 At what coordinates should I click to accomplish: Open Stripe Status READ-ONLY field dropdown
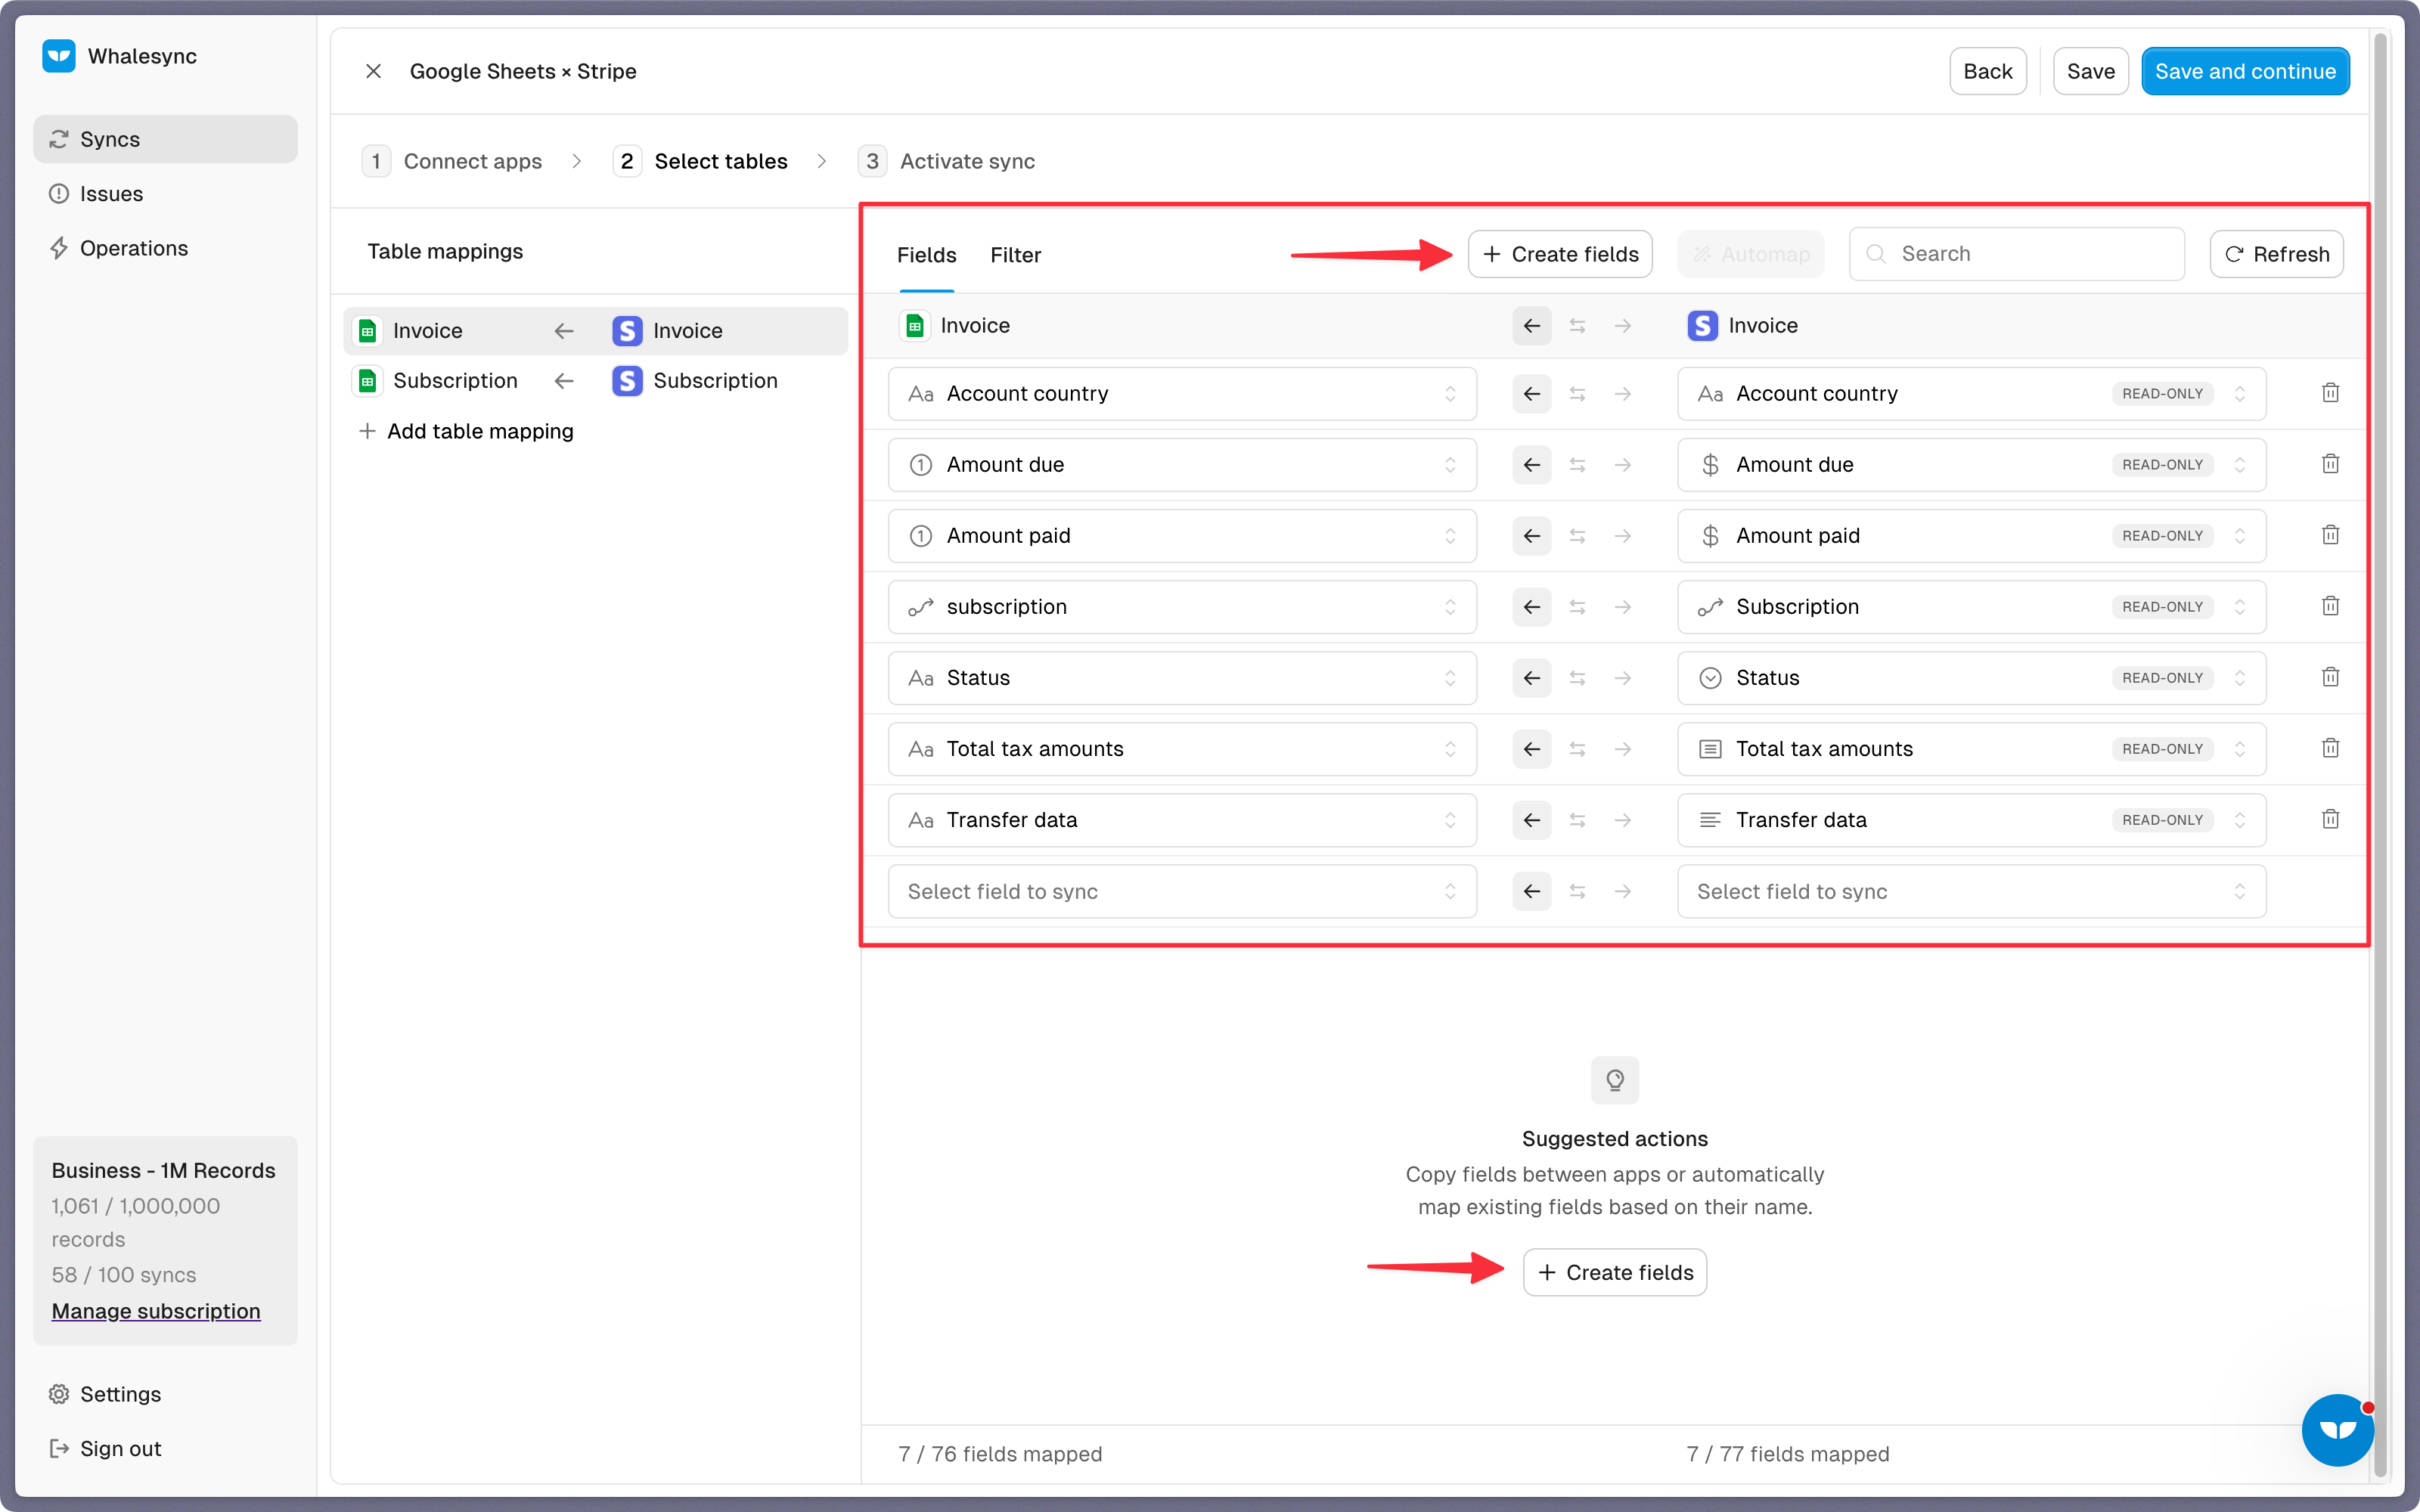pos(1971,678)
